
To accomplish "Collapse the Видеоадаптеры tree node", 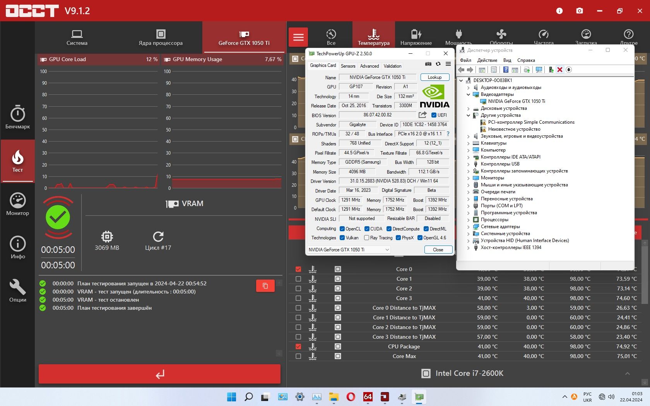I will 468,94.
